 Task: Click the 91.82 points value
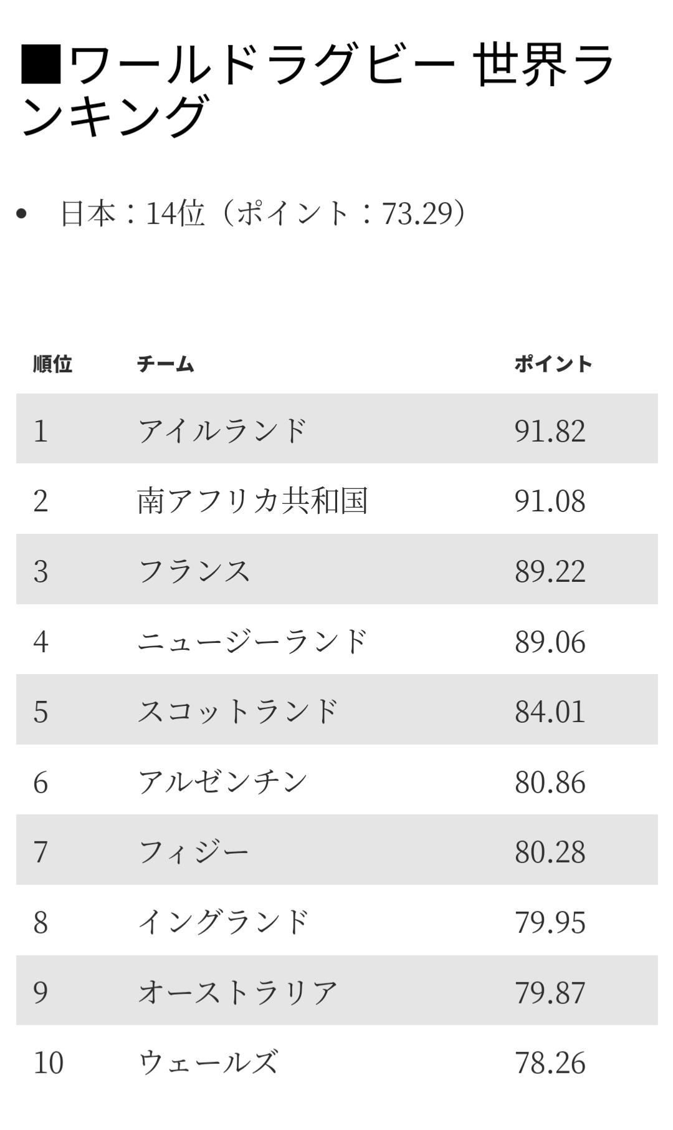click(550, 431)
